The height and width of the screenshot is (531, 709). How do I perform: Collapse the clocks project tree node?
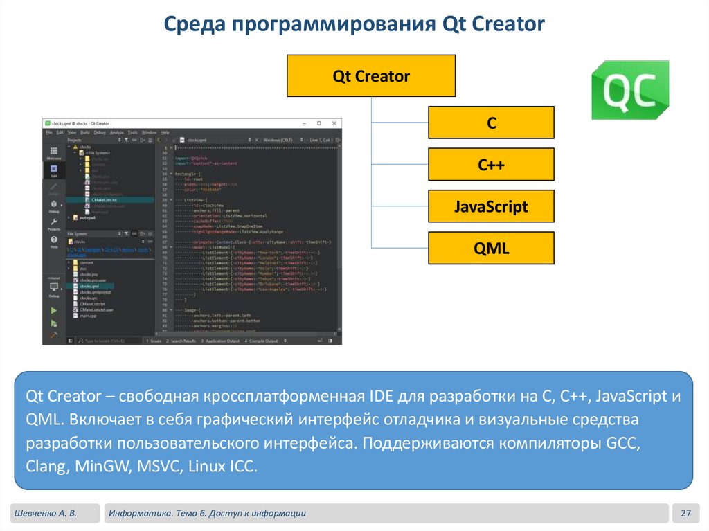pos(69,147)
